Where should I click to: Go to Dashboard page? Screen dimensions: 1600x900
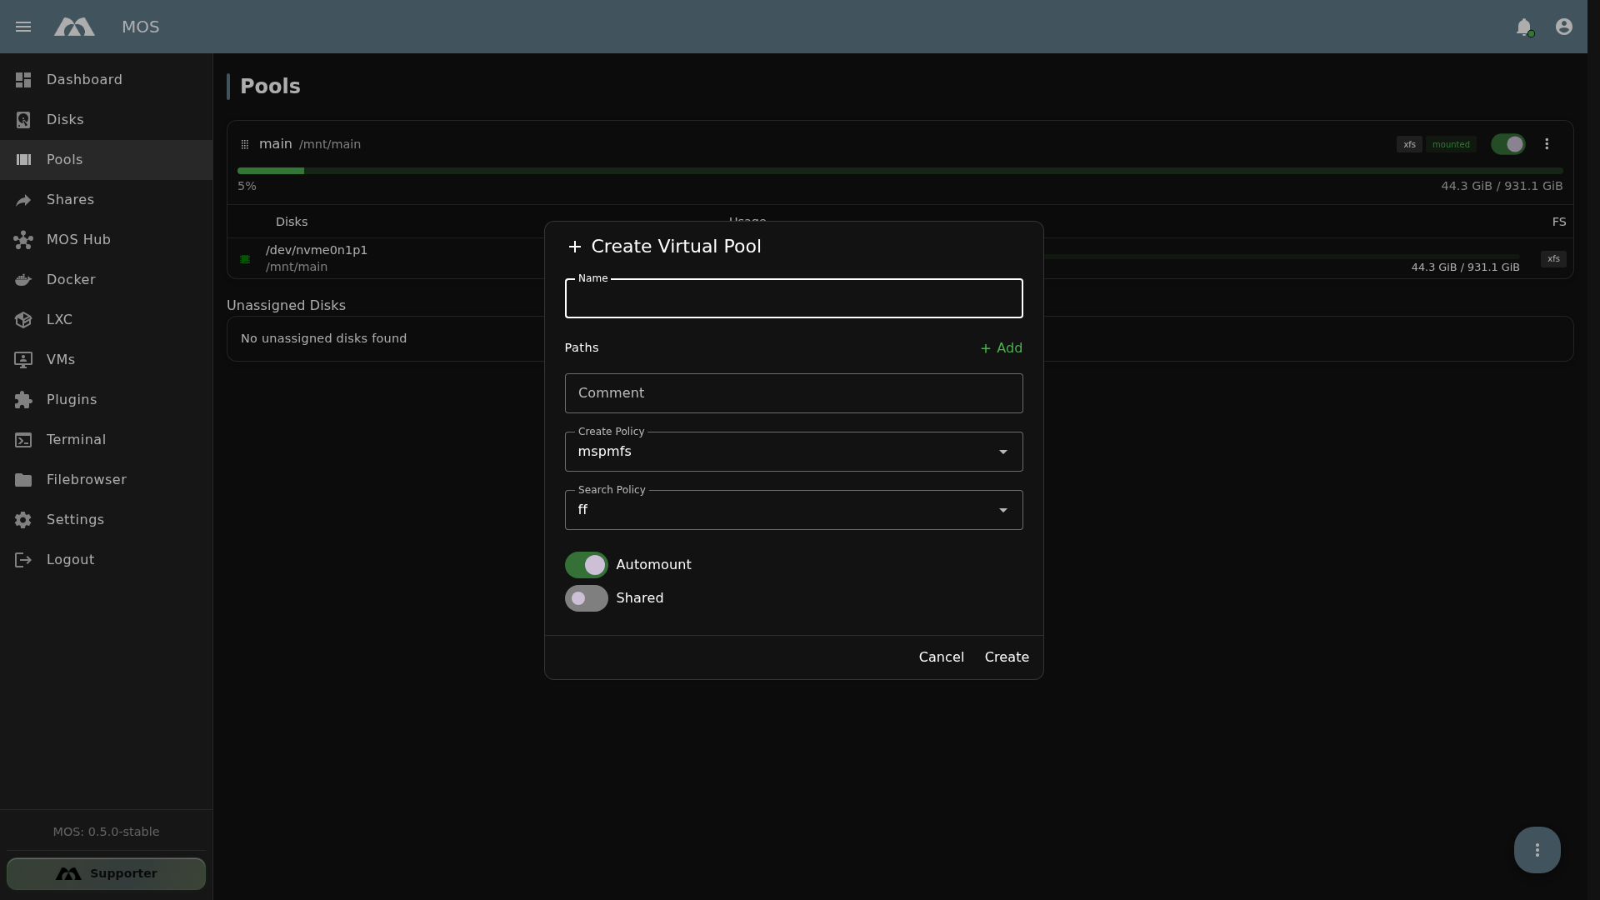tap(106, 80)
